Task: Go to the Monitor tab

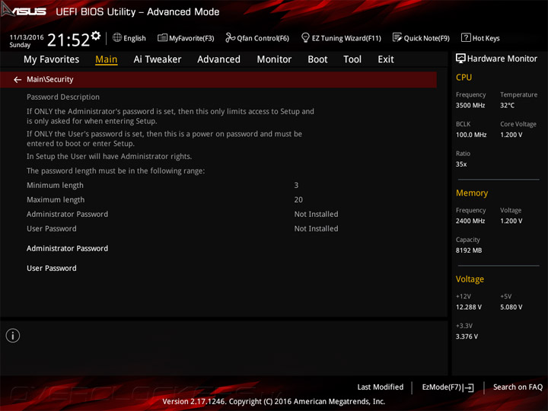Action: [x=274, y=59]
